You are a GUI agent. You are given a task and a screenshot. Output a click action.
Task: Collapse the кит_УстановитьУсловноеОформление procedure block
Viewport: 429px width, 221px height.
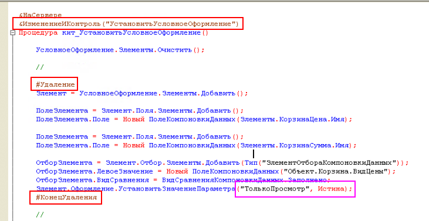pos(12,33)
